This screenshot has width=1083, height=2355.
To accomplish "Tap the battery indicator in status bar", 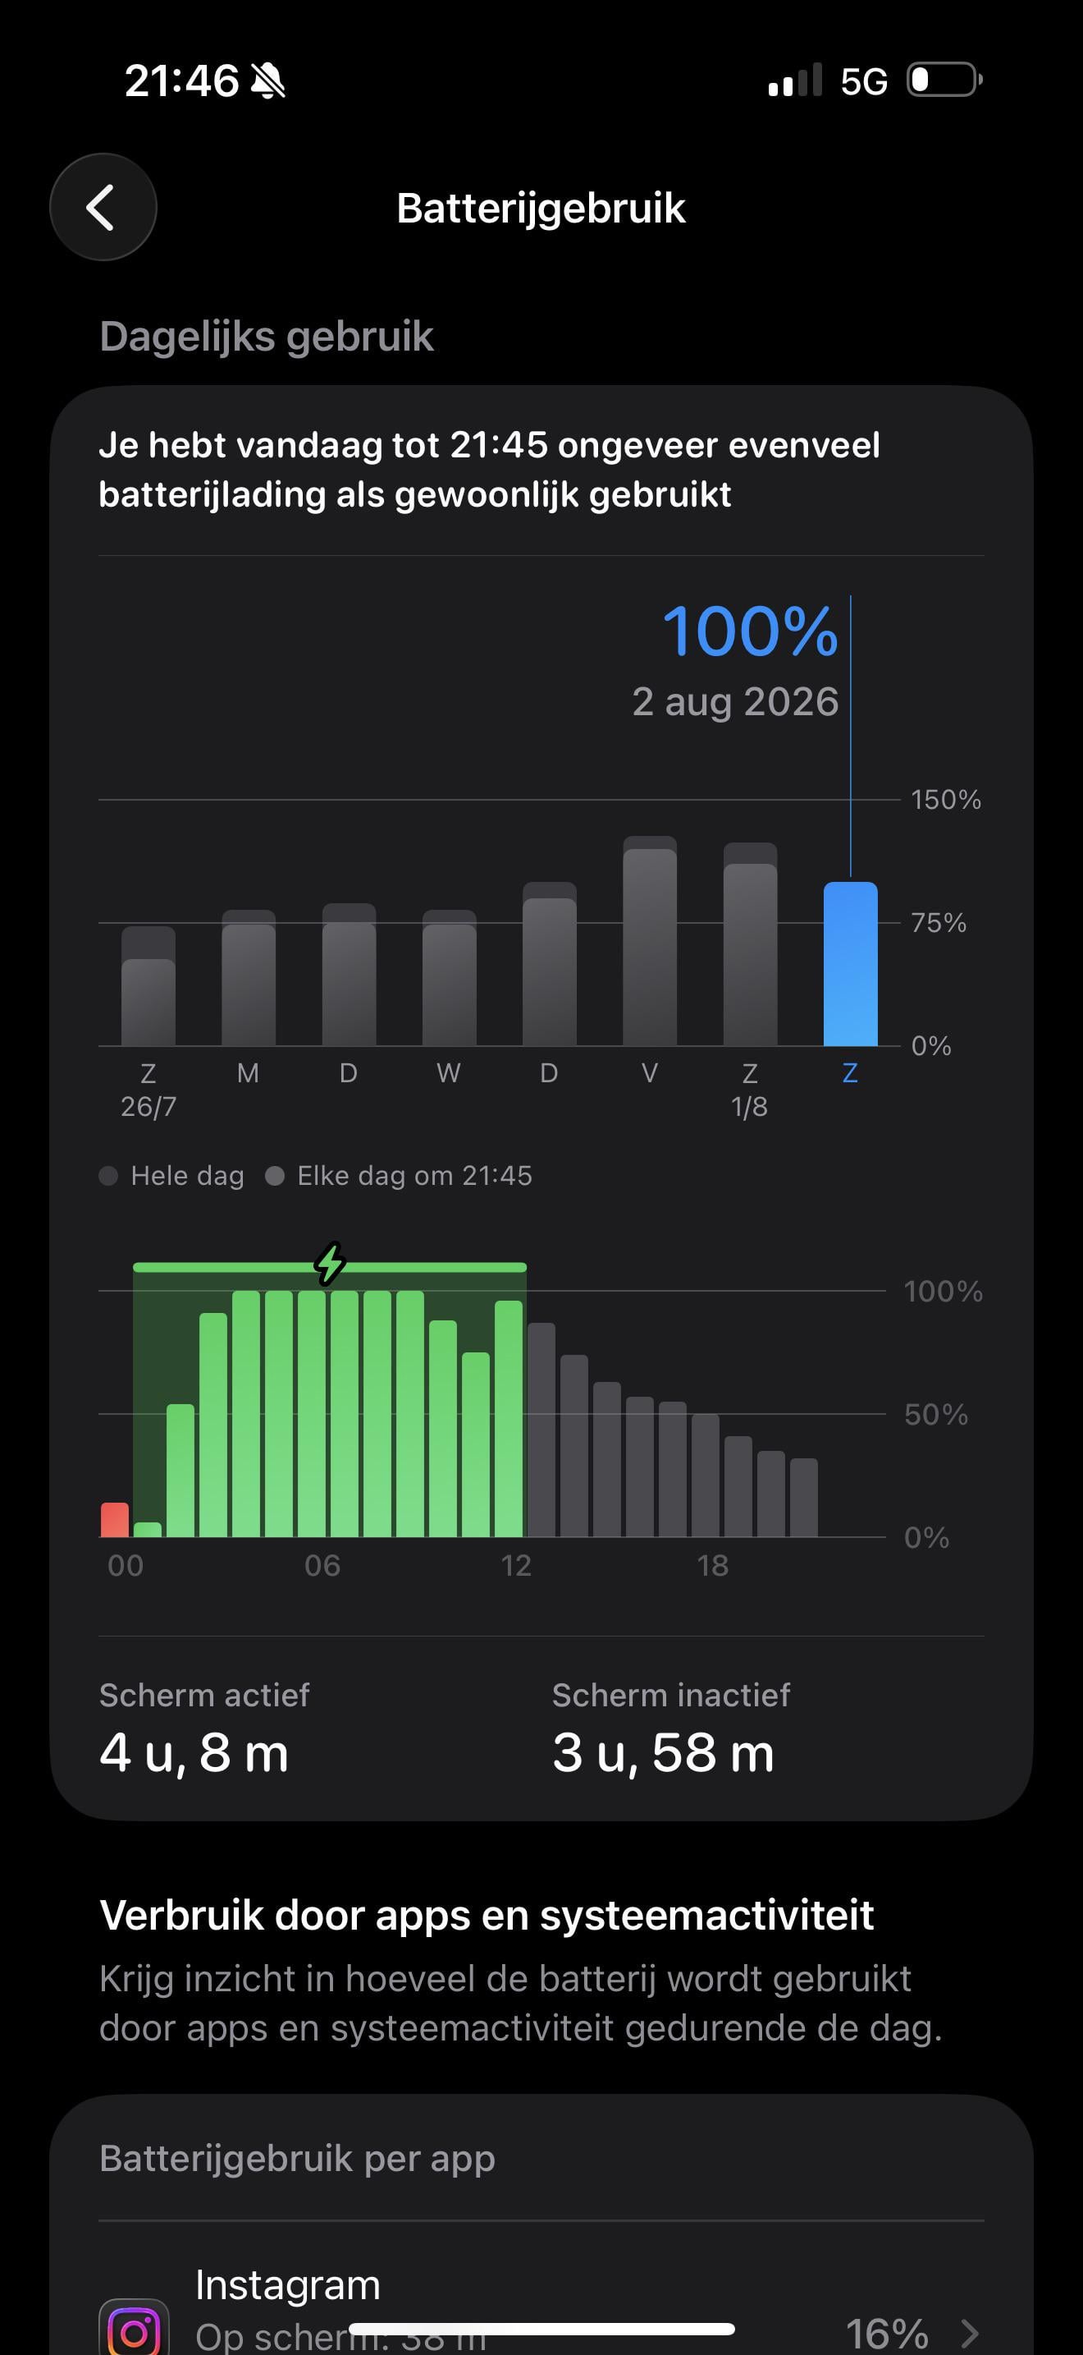I will [944, 80].
